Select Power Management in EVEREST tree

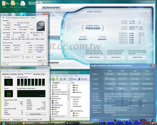pyautogui.click(x=60, y=92)
